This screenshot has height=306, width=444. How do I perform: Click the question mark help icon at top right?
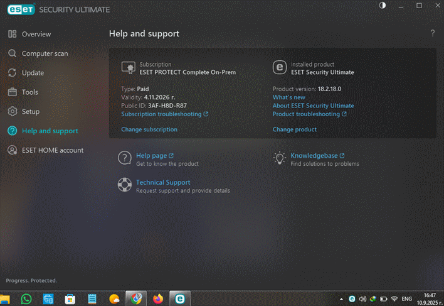coord(432,33)
